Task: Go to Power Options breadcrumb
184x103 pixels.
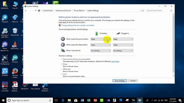Action: pos(79,11)
